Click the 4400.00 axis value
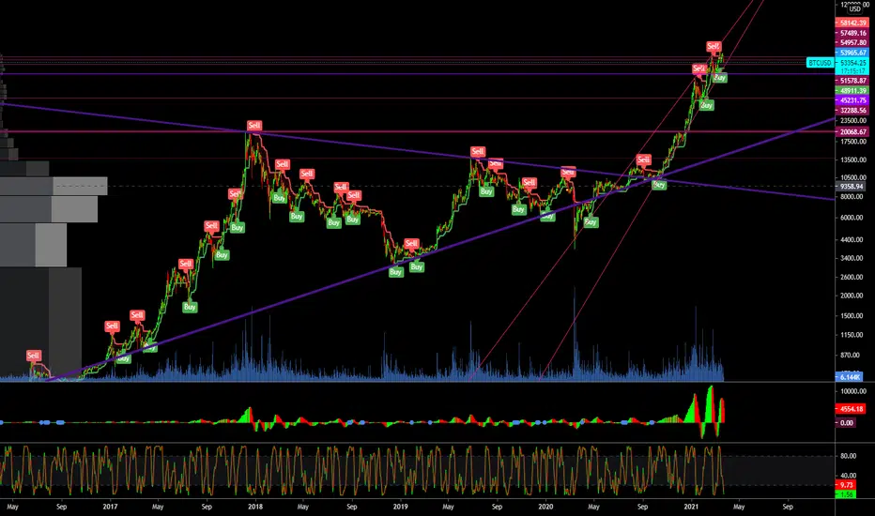The width and height of the screenshot is (875, 516). (x=852, y=239)
